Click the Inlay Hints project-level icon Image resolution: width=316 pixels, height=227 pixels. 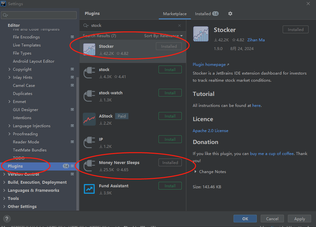click(72, 77)
